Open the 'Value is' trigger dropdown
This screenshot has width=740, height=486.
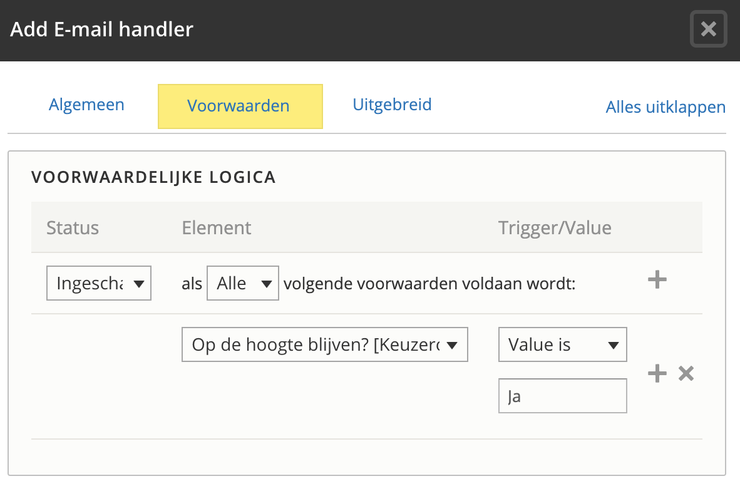tap(562, 344)
